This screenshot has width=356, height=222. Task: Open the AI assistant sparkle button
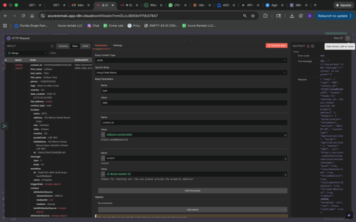coord(349,215)
